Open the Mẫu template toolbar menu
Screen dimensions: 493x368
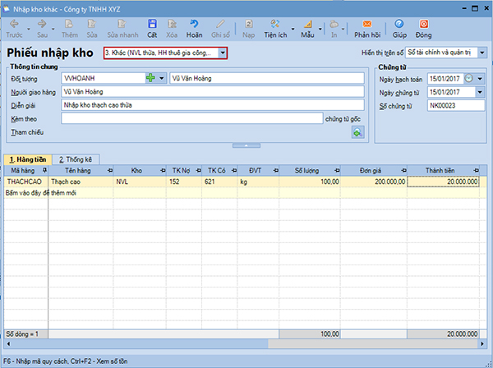coord(308,29)
